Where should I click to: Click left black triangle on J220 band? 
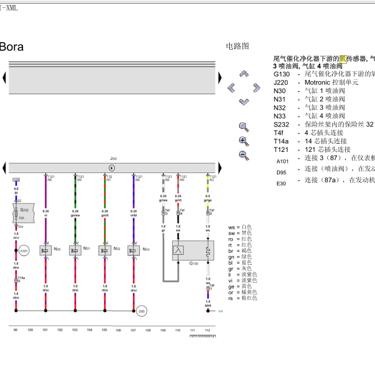(x=4, y=168)
